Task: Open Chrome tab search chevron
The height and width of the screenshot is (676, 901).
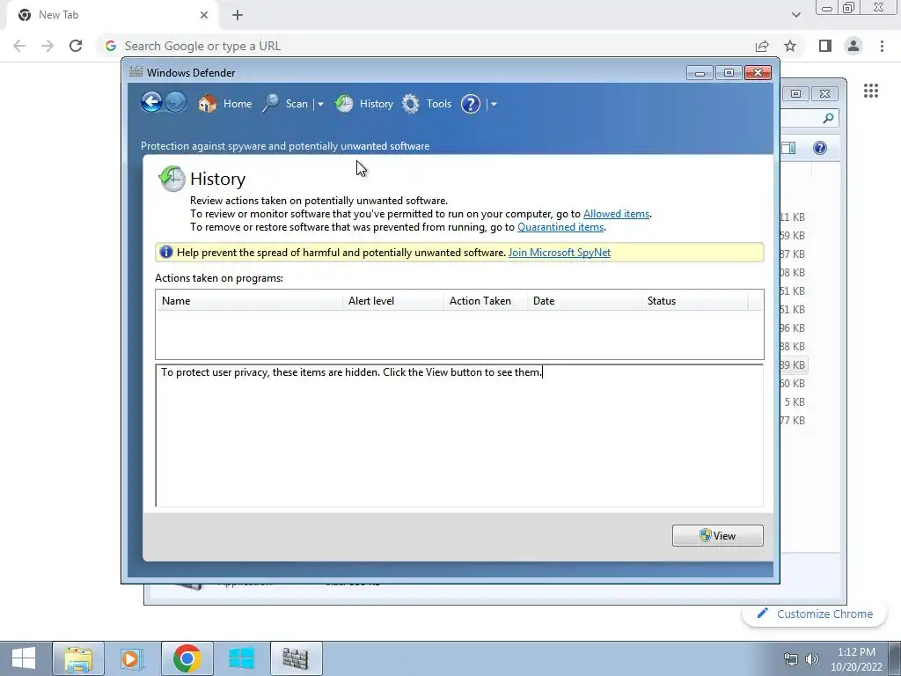Action: (795, 15)
